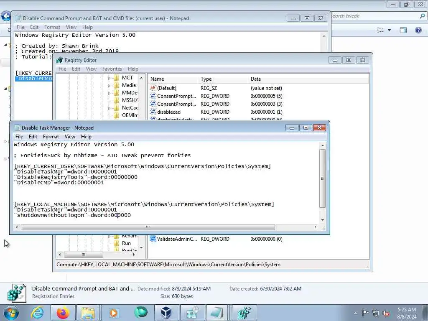428x321 pixels.
Task: Open muted volume tray icon
Action: pos(386,313)
